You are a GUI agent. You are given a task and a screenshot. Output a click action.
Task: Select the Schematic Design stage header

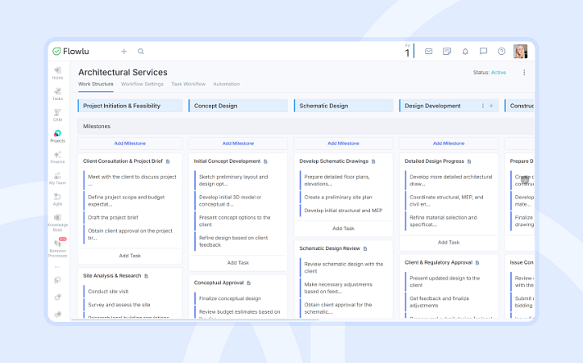pos(343,106)
